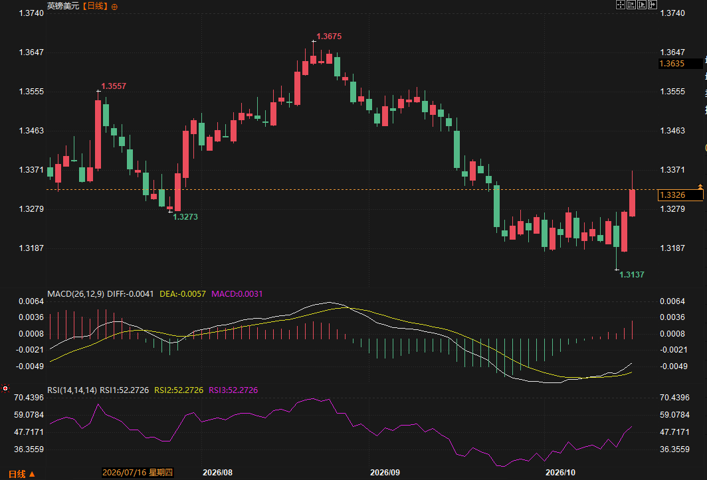This screenshot has height=480, width=707.
Task: Click the 1.3675 high price label
Action: pyautogui.click(x=329, y=37)
